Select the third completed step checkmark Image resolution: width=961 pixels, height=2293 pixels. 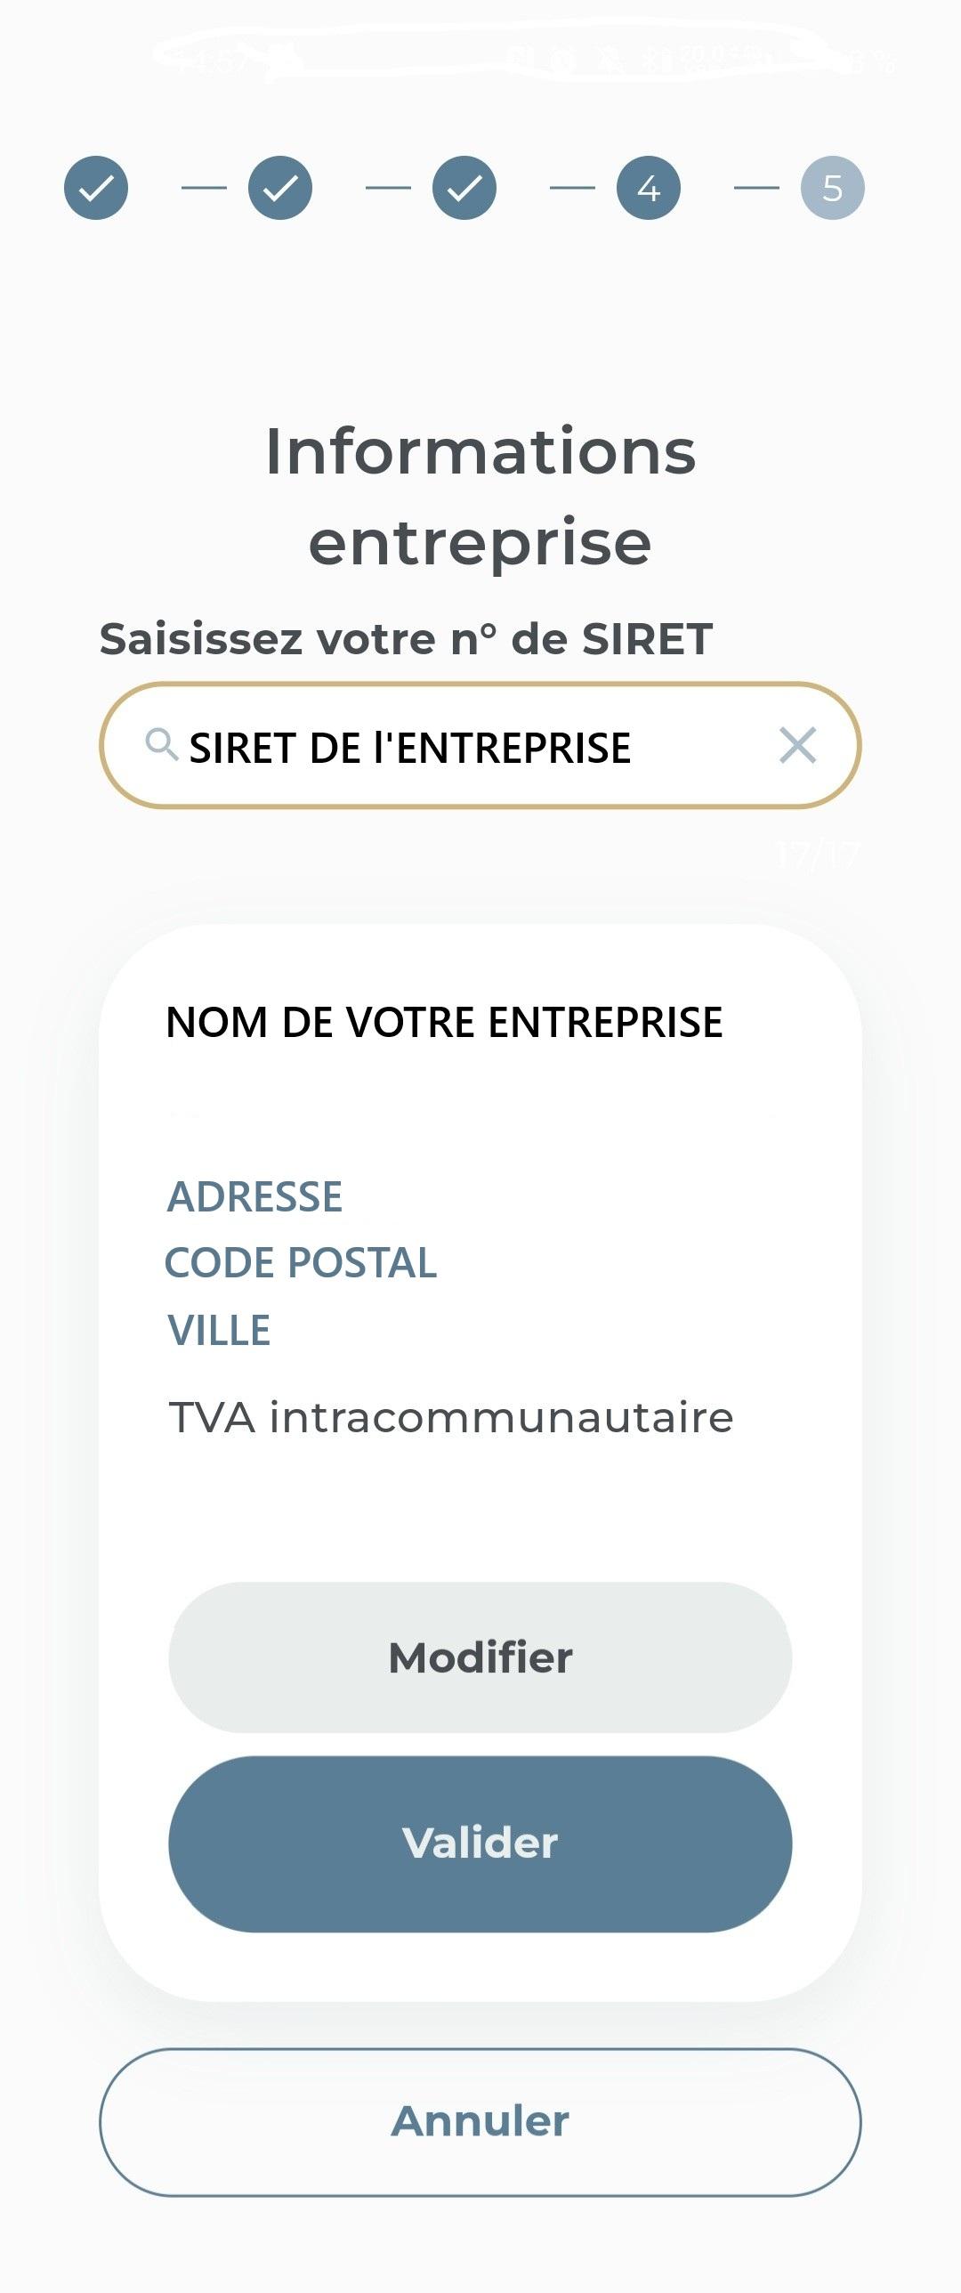pos(464,188)
